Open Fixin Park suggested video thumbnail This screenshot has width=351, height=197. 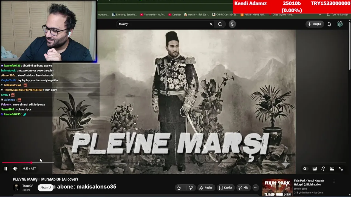tap(277, 188)
